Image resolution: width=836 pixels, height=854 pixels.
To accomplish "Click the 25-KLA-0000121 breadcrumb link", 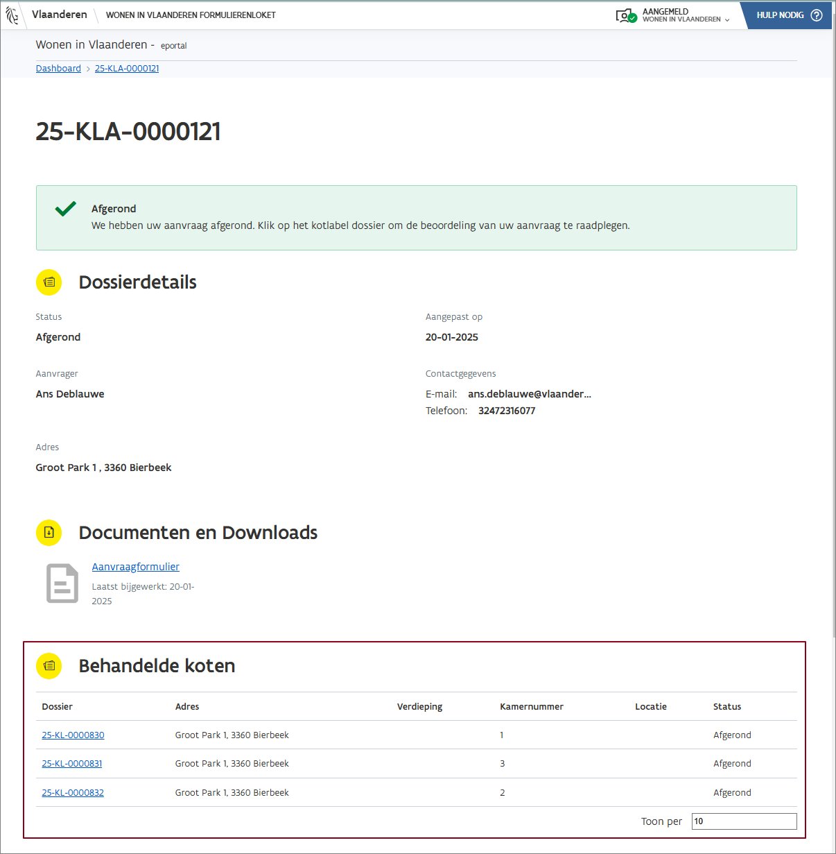I will pos(127,69).
